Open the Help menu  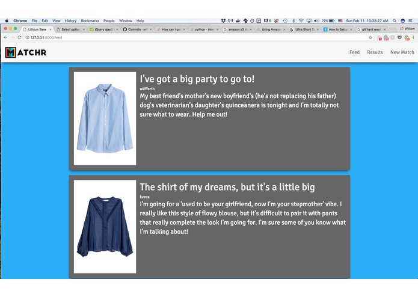pyautogui.click(x=140, y=21)
